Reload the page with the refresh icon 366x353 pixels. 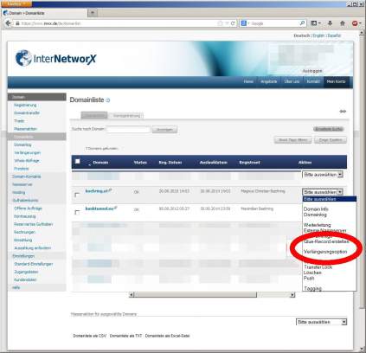click(x=233, y=23)
